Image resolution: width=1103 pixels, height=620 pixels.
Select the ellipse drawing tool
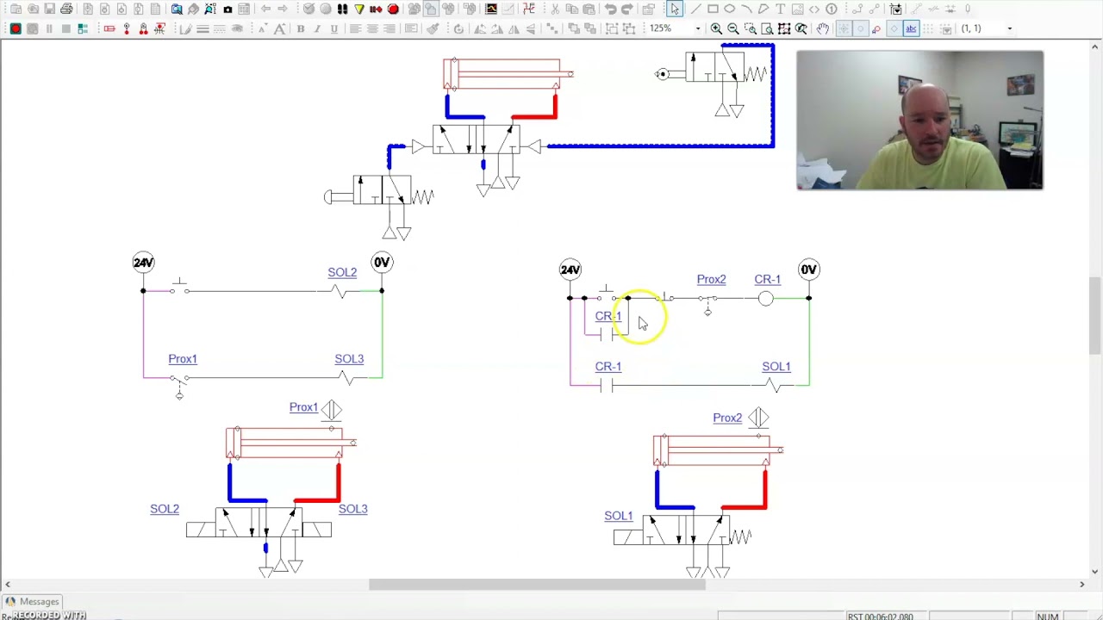click(x=730, y=9)
